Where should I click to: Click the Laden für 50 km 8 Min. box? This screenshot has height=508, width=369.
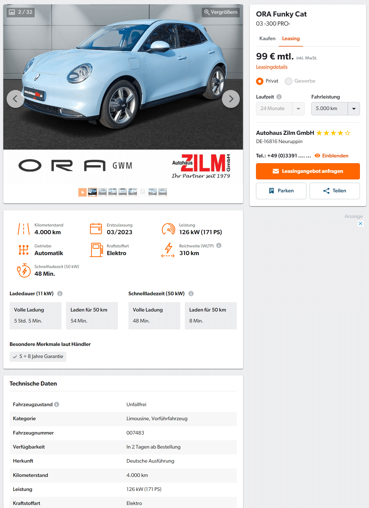coord(211,316)
